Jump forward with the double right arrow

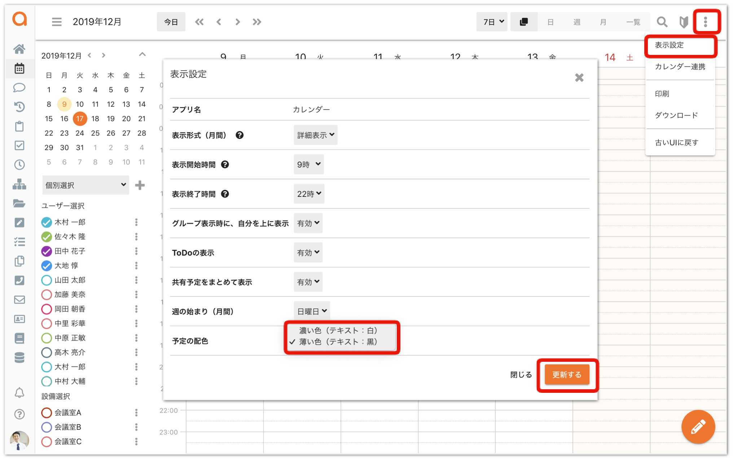[257, 22]
